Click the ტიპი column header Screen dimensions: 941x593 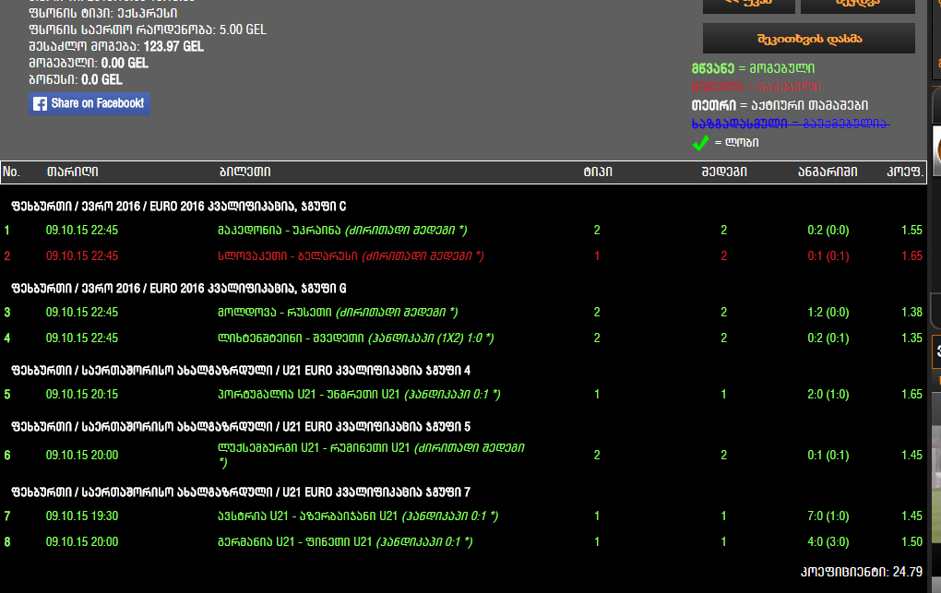point(598,172)
